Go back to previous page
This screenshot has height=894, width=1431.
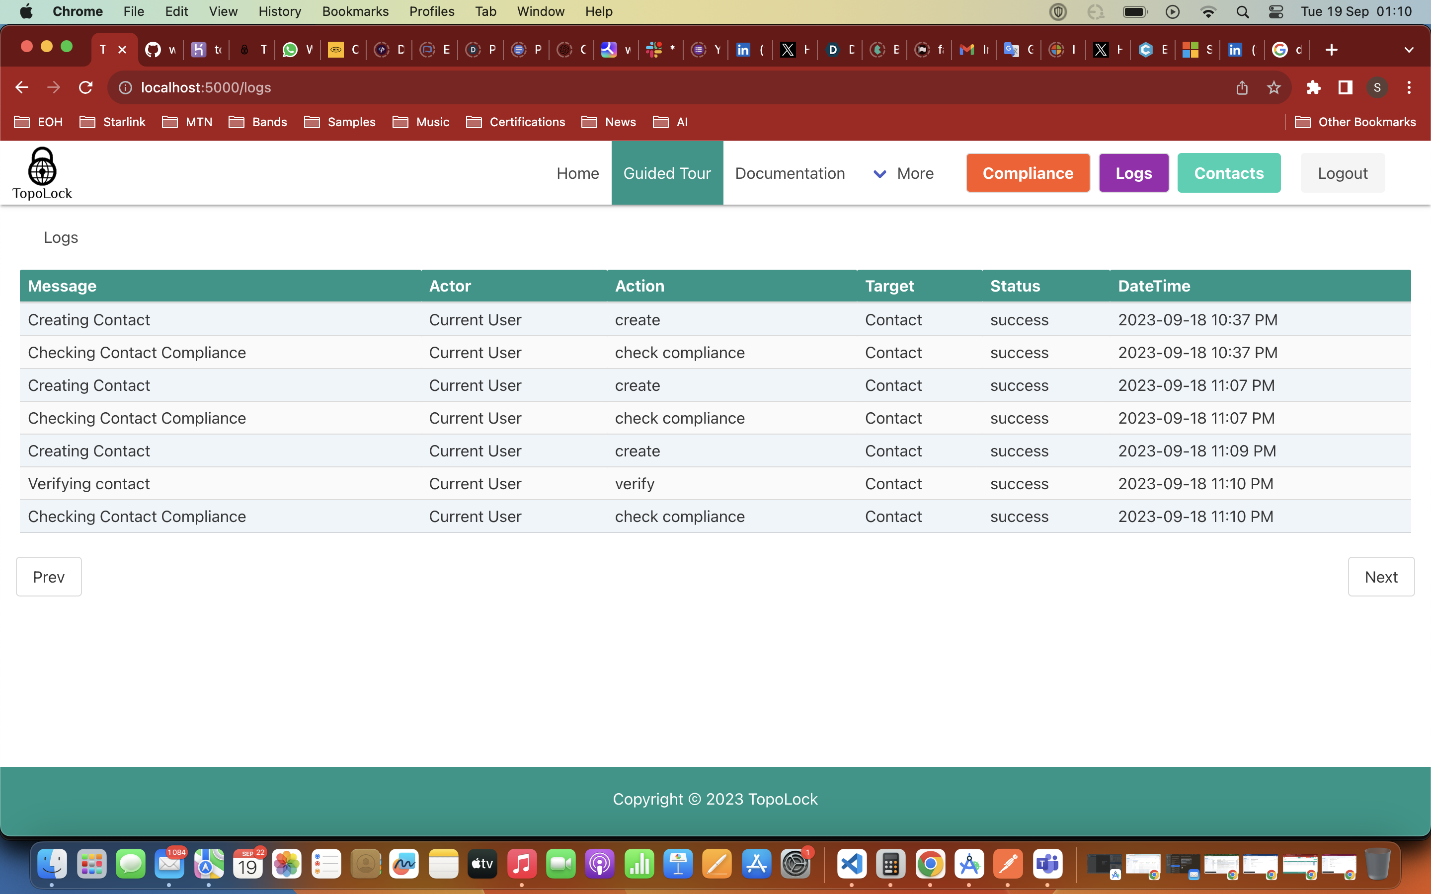(x=22, y=87)
